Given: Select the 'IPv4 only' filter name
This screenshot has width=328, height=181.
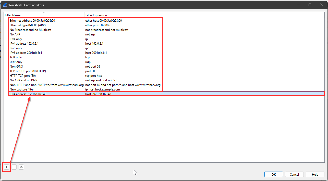Looking at the screenshot, I should point(16,39).
